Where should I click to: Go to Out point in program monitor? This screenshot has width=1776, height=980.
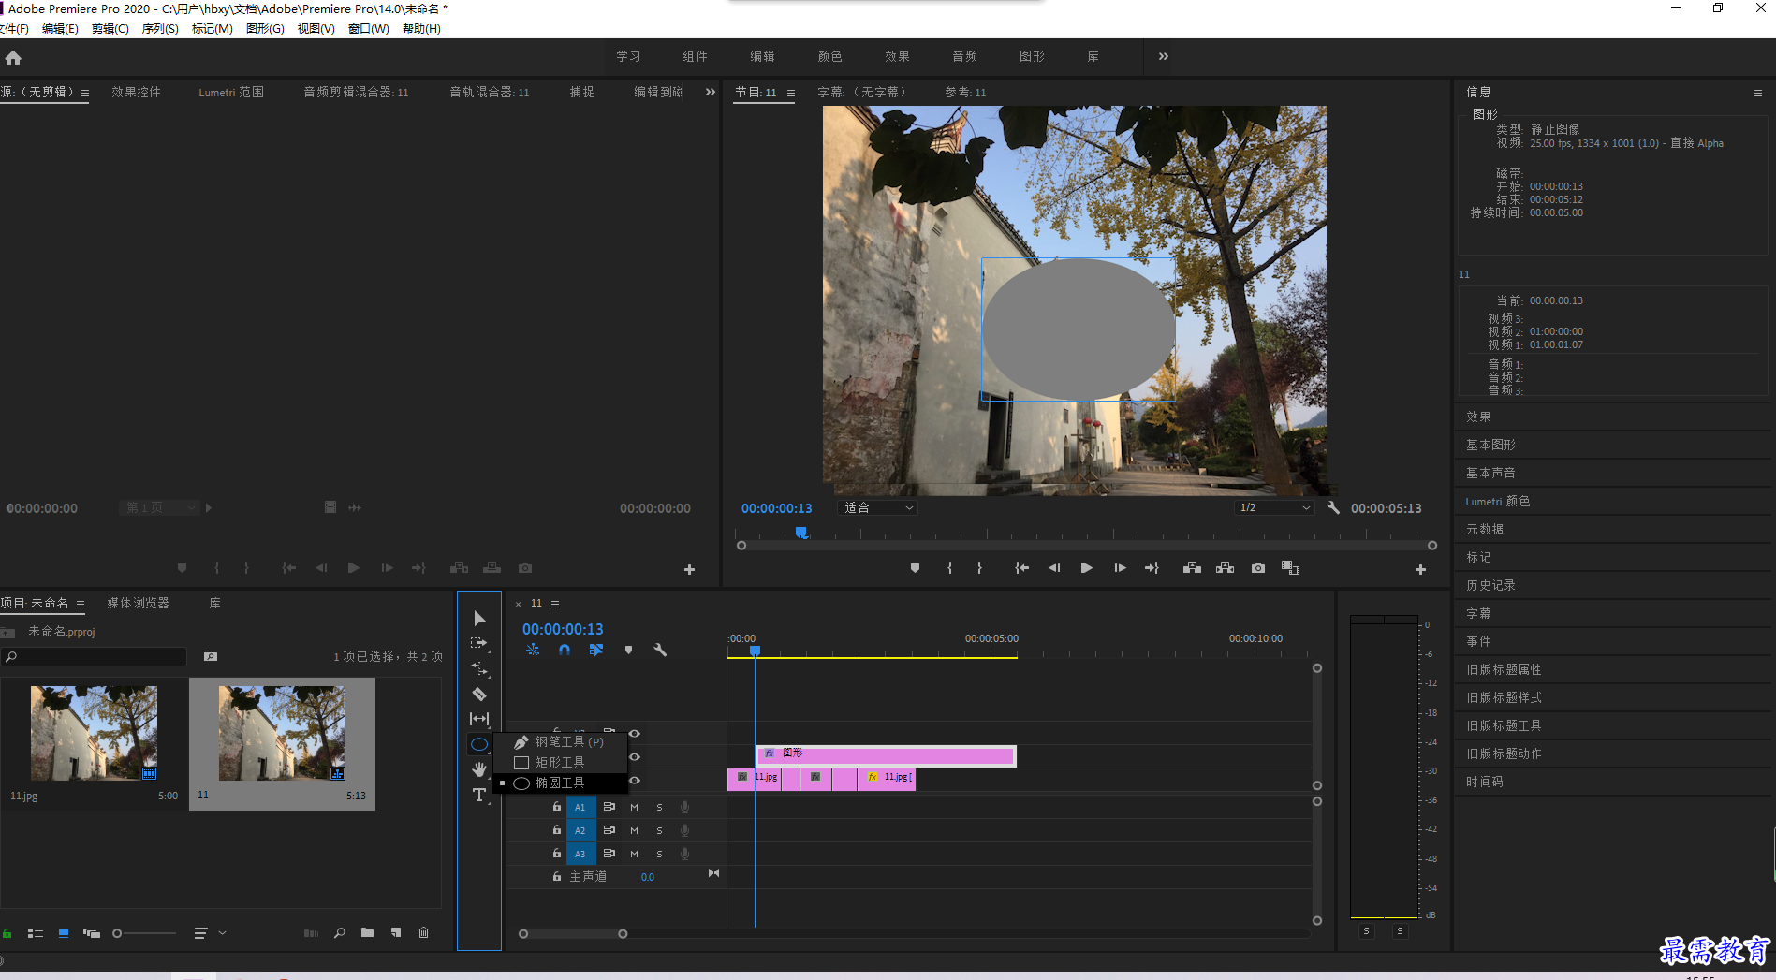[1152, 568]
